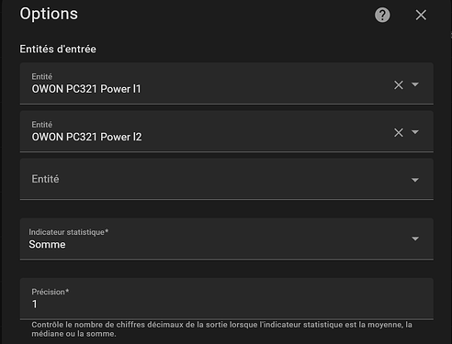Click the Entité label above Power l2
452x344 pixels.
(x=42, y=125)
